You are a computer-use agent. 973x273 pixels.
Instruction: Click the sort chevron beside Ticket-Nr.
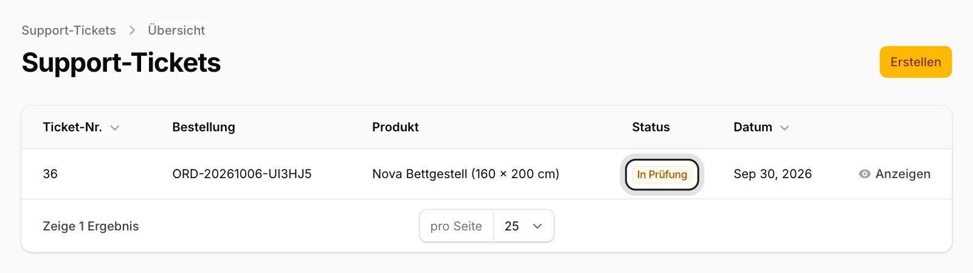click(115, 128)
